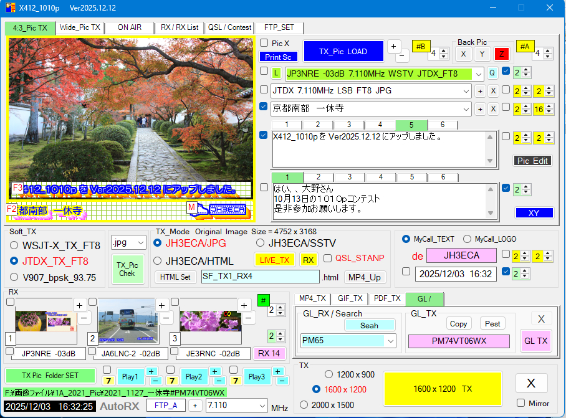Select the WSJT-X_TX_FT8 radio option
Screen dimensions: 566x418
click(x=14, y=245)
